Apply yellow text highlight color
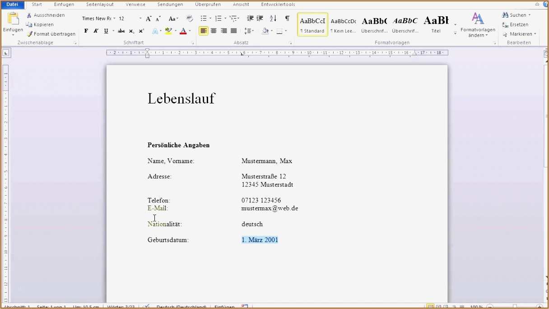The width and height of the screenshot is (549, 309). 167,31
